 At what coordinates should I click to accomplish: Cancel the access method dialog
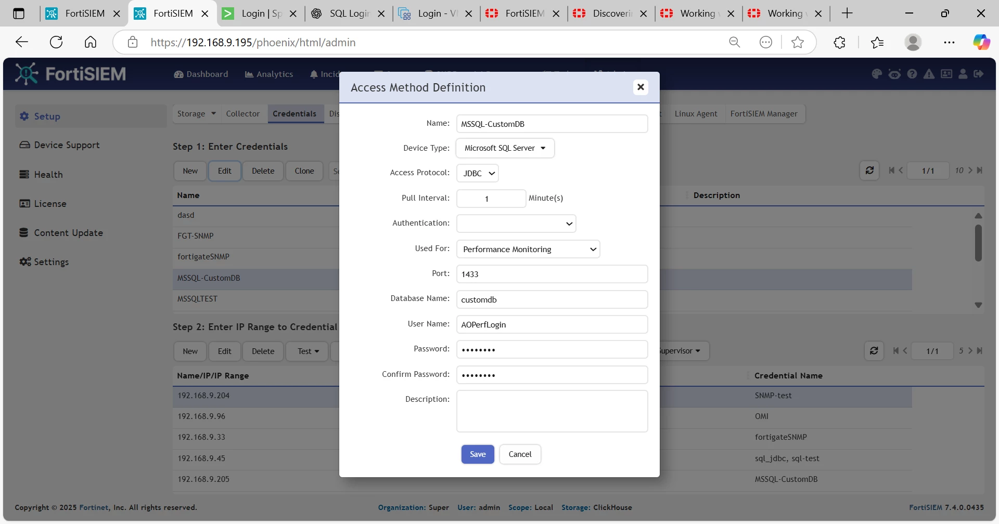pyautogui.click(x=520, y=454)
